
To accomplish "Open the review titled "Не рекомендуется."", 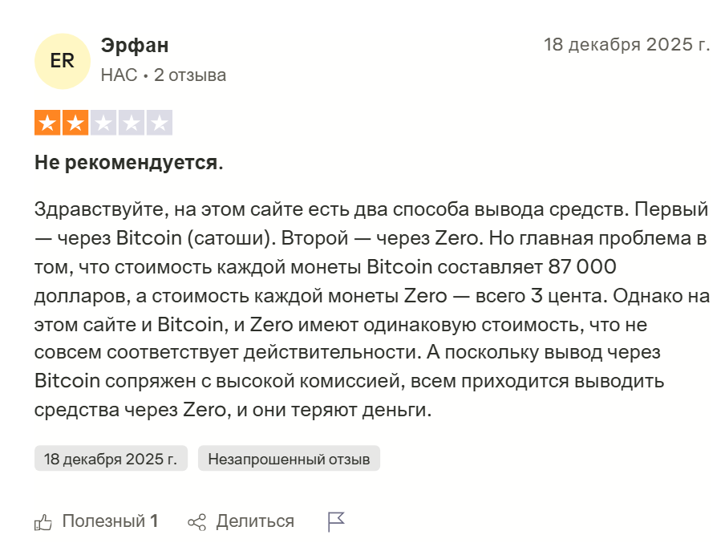I will (128, 163).
